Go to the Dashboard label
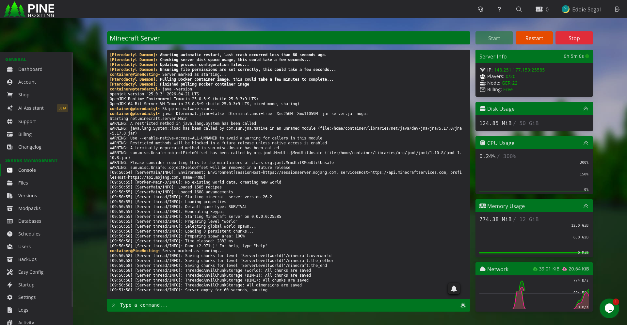This screenshot has height=325, width=627. point(30,69)
